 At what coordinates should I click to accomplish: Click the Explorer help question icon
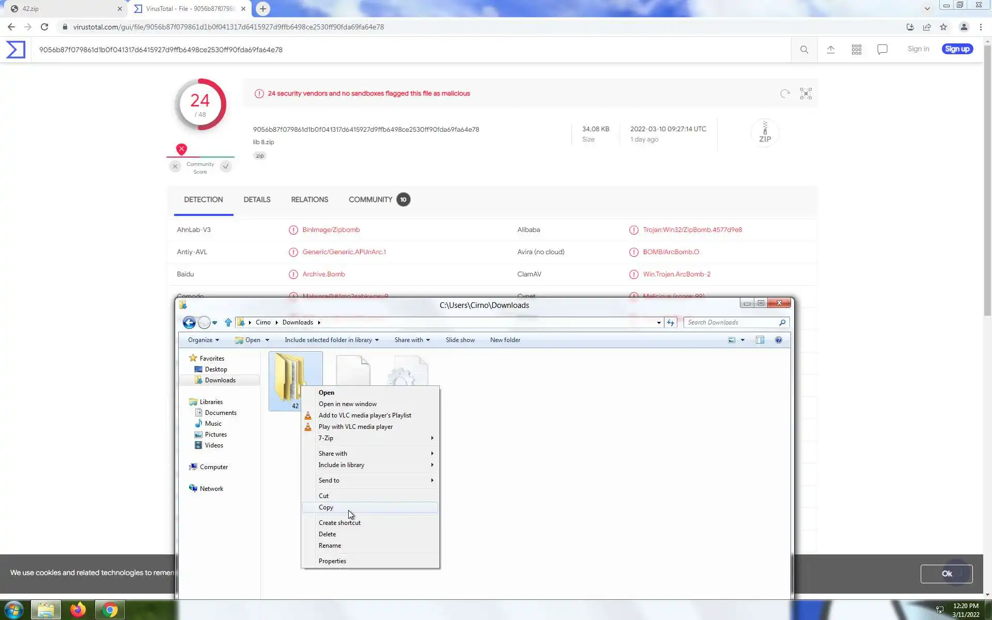779,340
